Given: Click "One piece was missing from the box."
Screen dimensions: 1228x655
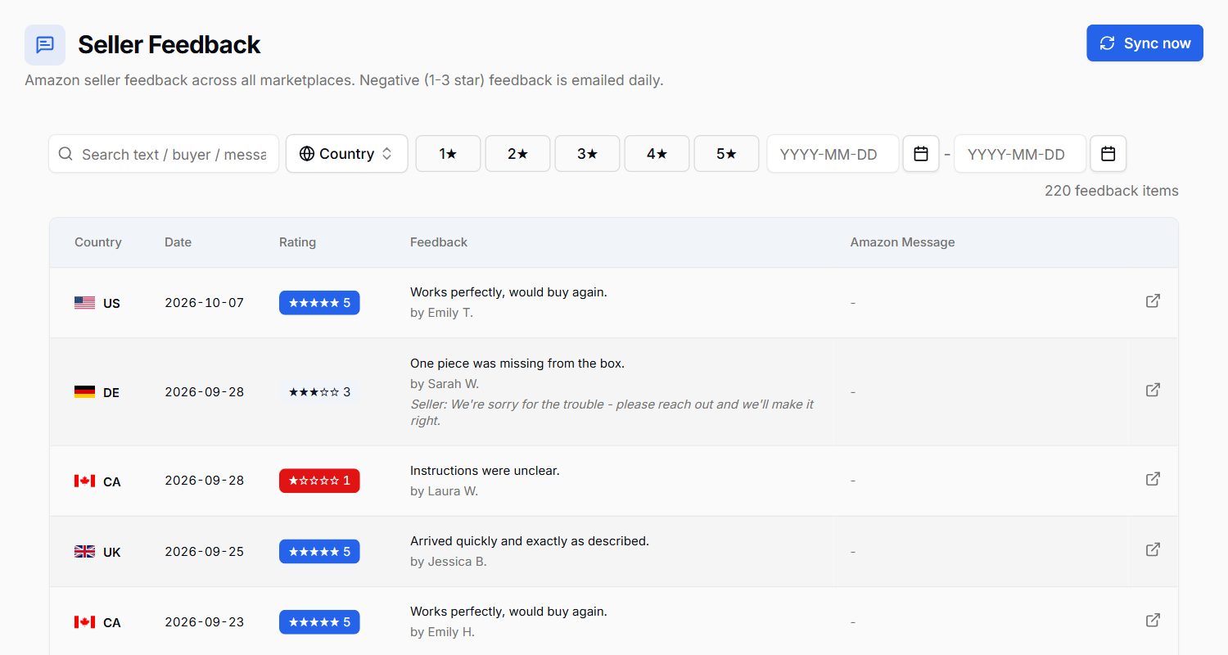Looking at the screenshot, I should tap(517, 364).
